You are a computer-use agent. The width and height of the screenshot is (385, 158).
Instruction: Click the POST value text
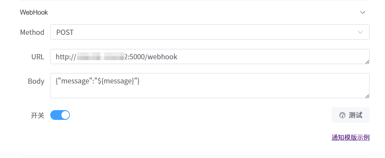tap(65, 32)
